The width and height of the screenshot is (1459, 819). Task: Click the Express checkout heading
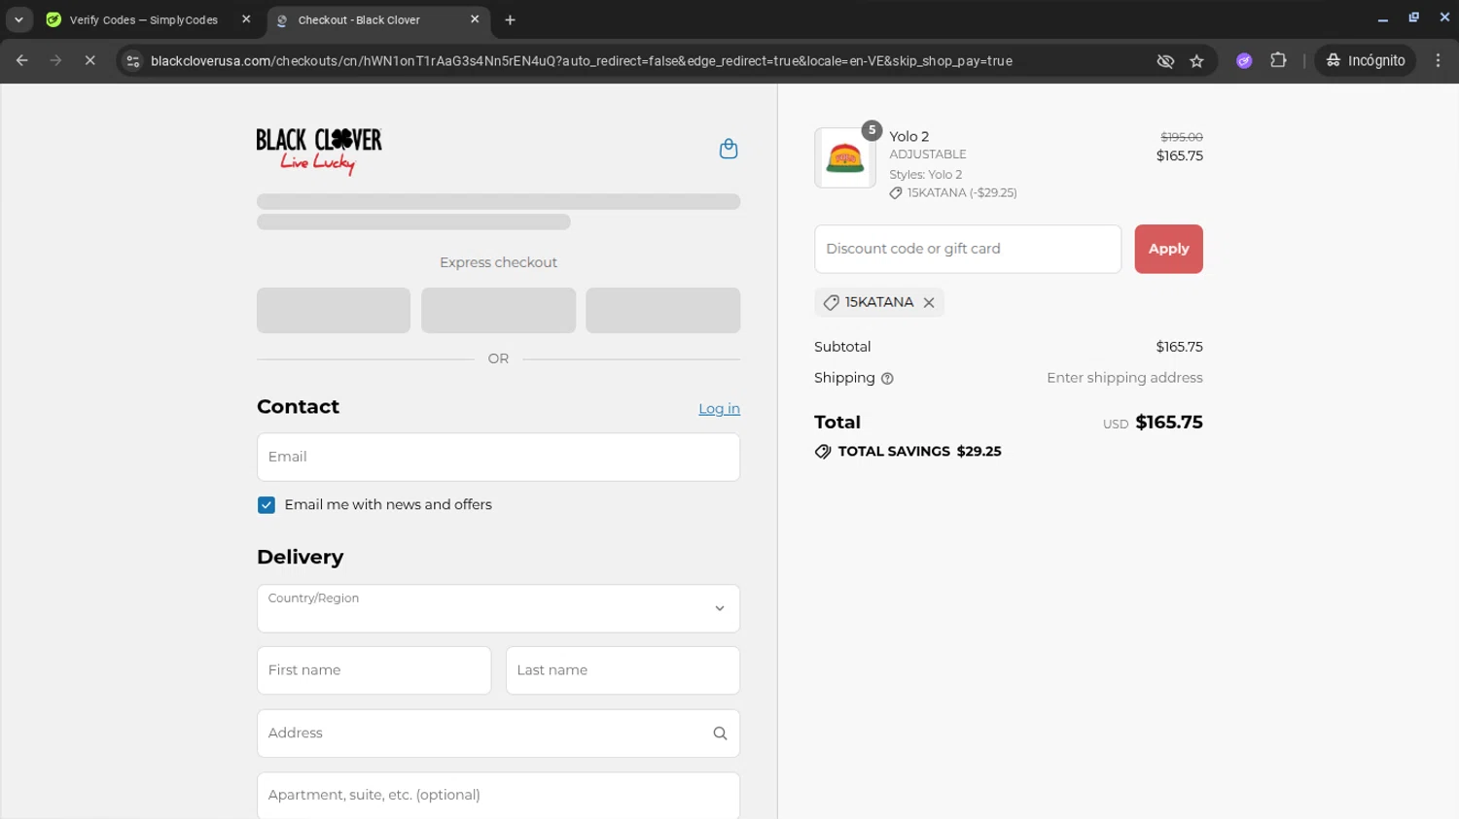(498, 262)
